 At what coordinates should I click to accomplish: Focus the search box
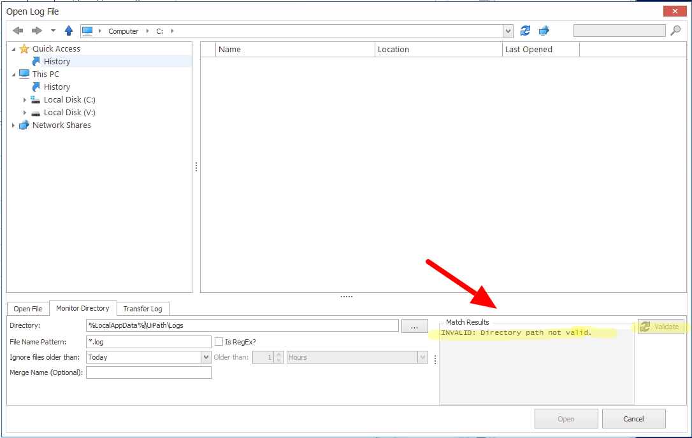(x=619, y=31)
